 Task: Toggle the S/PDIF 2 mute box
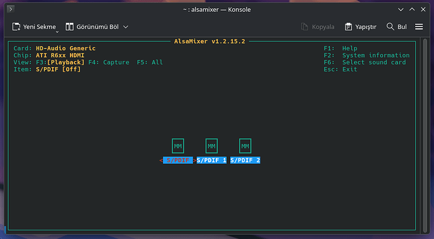tap(245, 146)
